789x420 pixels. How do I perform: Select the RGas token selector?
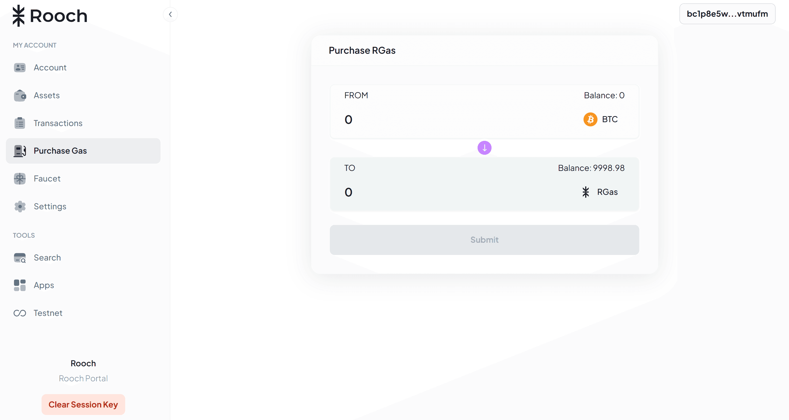coord(599,192)
